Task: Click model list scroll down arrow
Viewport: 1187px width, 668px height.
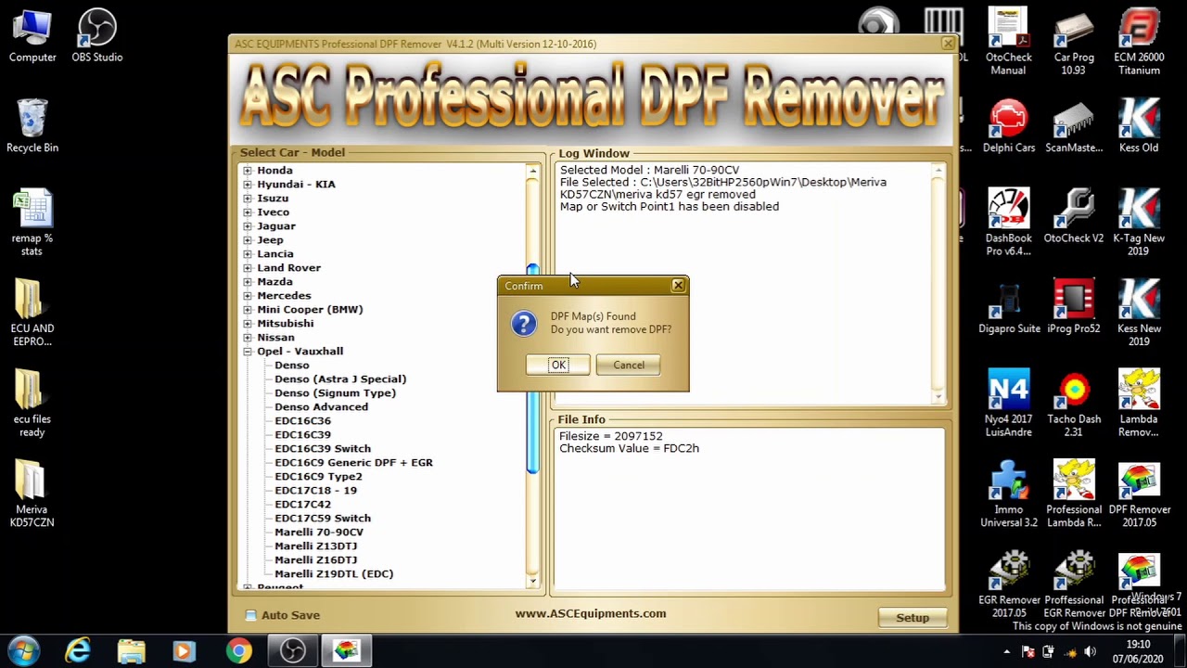Action: pyautogui.click(x=532, y=581)
